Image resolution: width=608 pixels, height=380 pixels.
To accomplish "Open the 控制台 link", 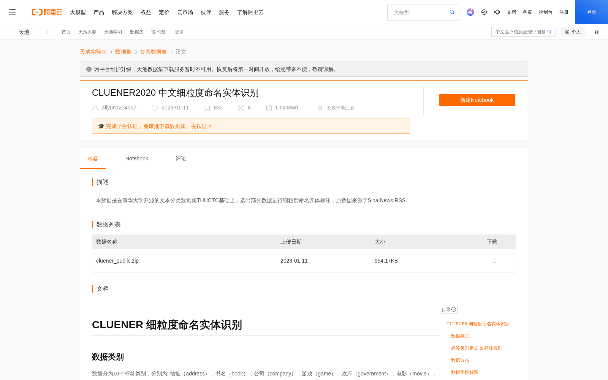I will tap(546, 12).
